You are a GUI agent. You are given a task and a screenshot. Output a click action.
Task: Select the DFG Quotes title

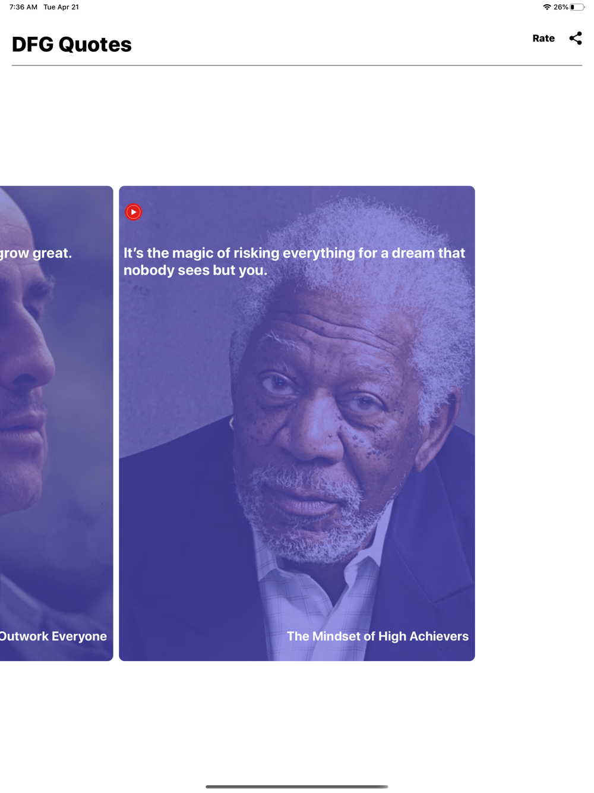(72, 45)
